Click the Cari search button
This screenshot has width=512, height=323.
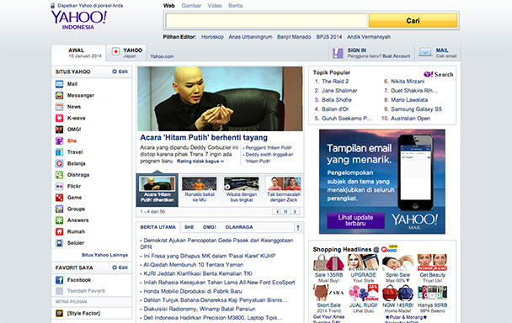413,20
